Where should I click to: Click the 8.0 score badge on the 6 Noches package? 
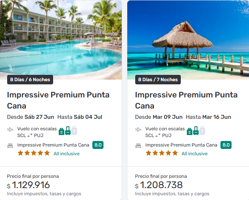point(98,145)
